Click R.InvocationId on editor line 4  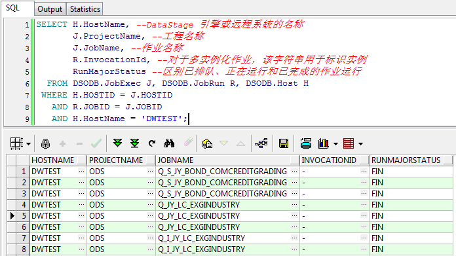coord(109,60)
